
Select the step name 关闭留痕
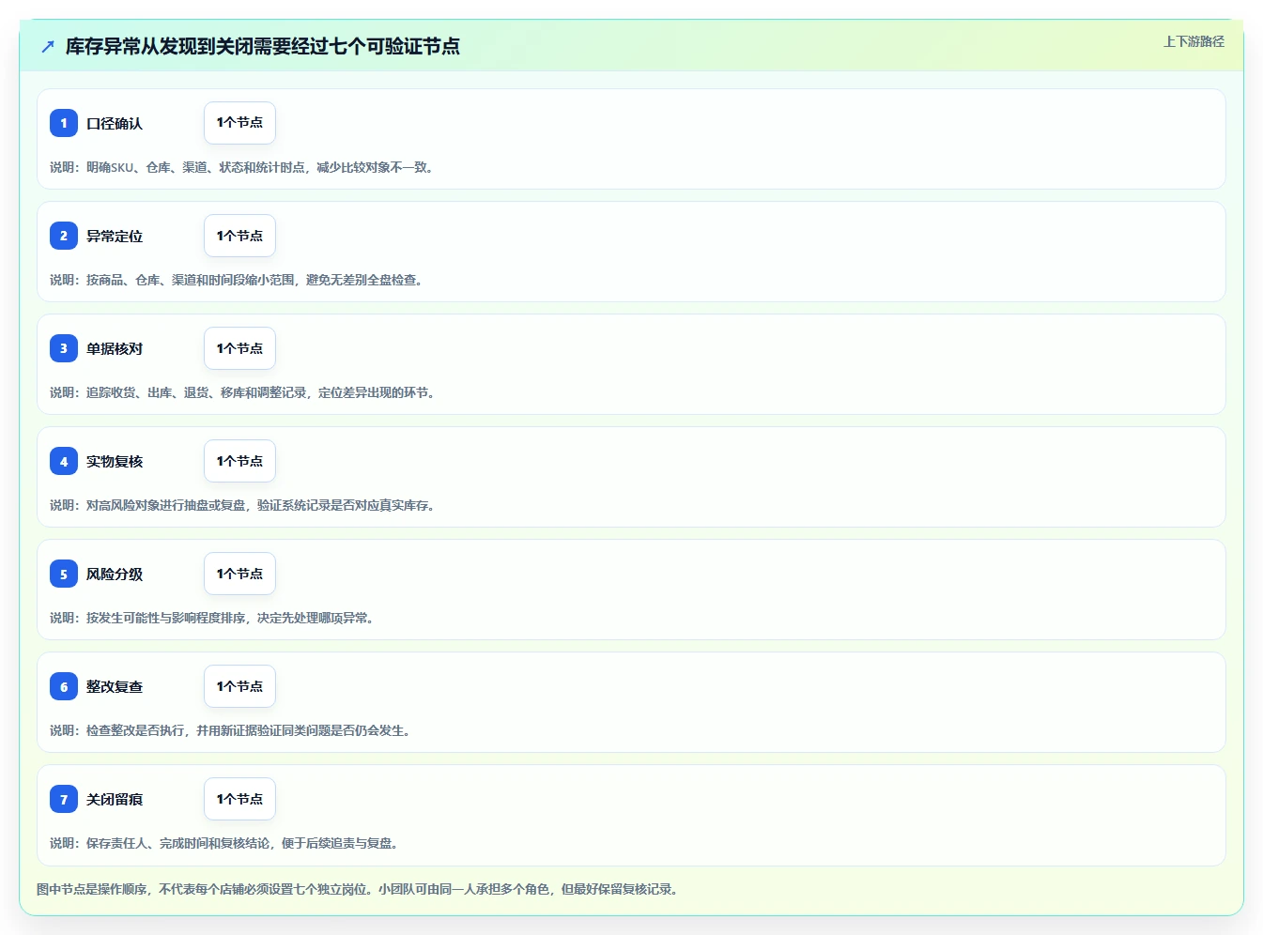[115, 800]
